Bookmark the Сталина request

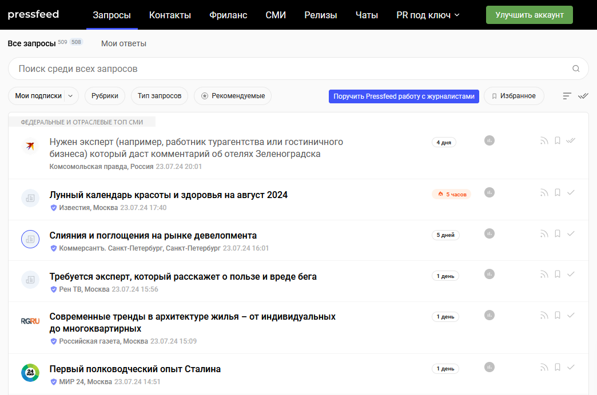pos(558,367)
